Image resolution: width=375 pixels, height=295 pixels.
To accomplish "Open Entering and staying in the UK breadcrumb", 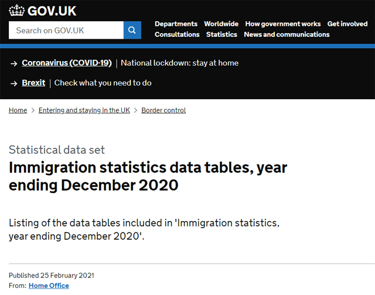I will point(84,110).
